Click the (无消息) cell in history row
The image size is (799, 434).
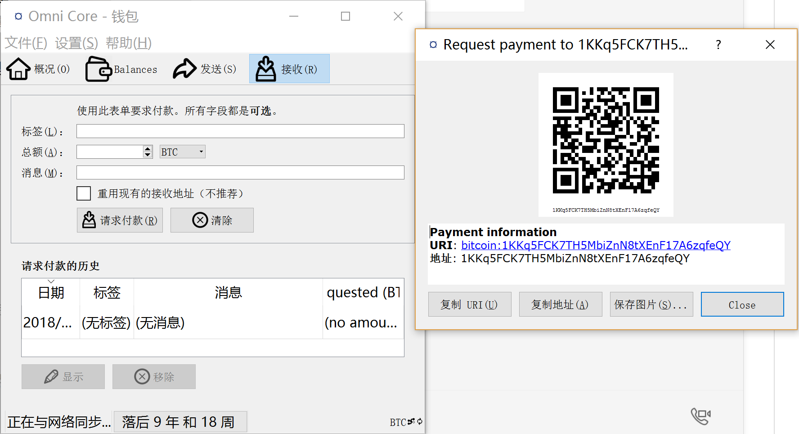[229, 322]
